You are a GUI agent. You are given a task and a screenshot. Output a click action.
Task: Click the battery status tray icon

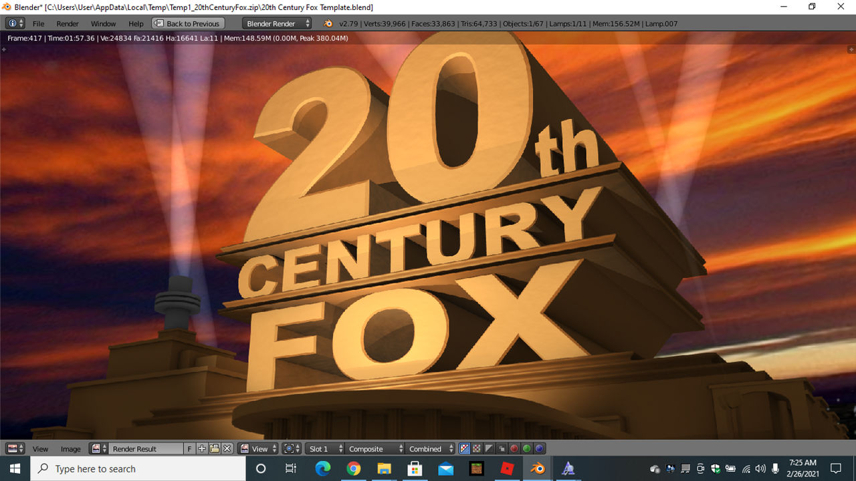[x=731, y=469]
